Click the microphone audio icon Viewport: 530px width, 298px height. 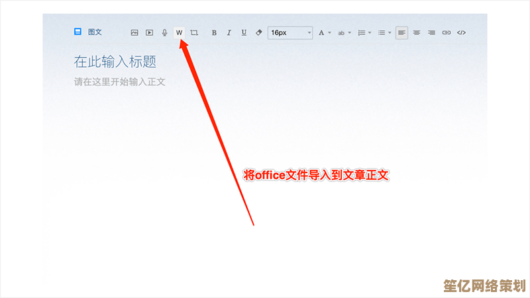[164, 32]
